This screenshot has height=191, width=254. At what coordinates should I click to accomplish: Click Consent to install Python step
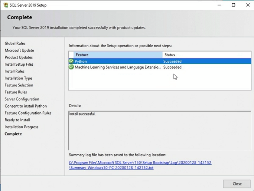(26, 106)
